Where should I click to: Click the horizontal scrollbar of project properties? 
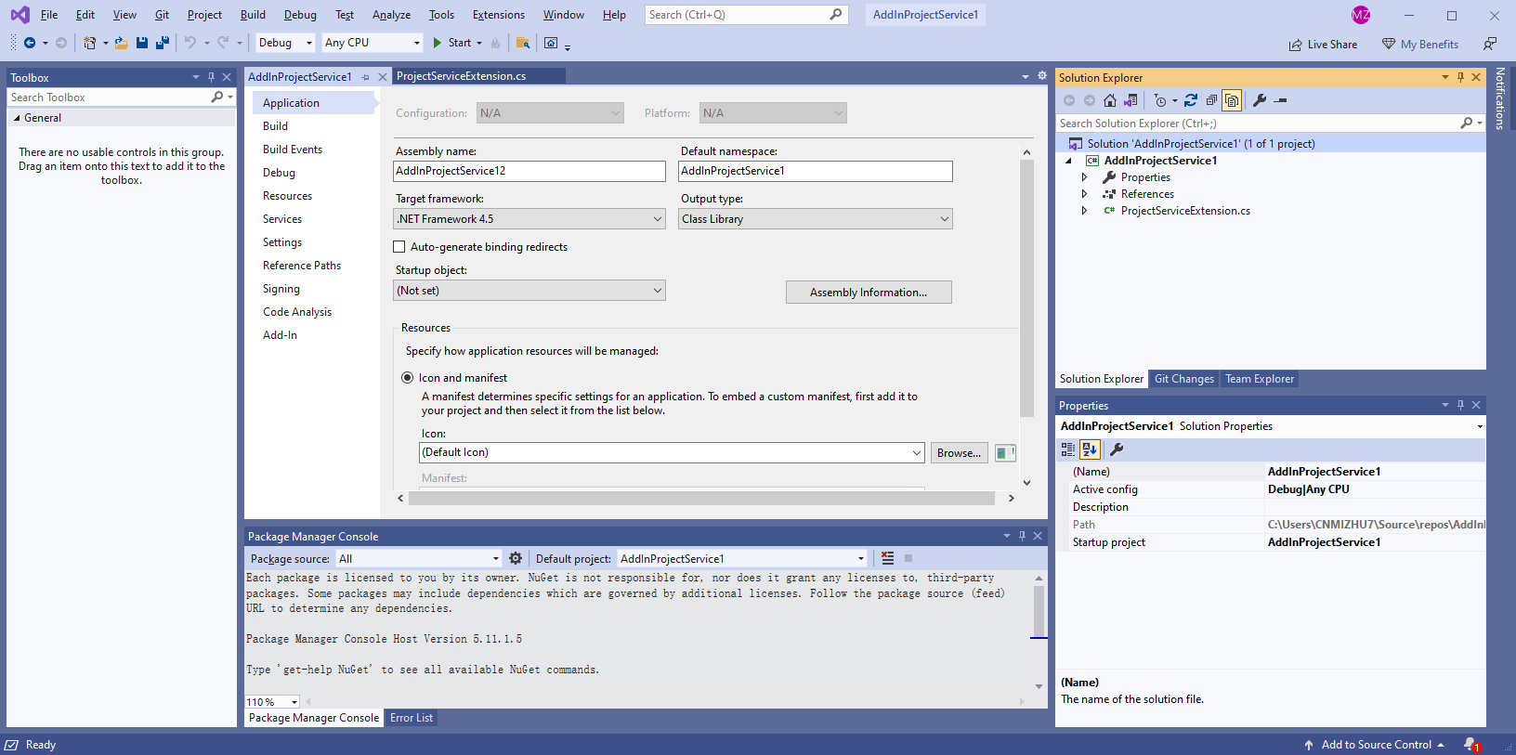(x=701, y=499)
